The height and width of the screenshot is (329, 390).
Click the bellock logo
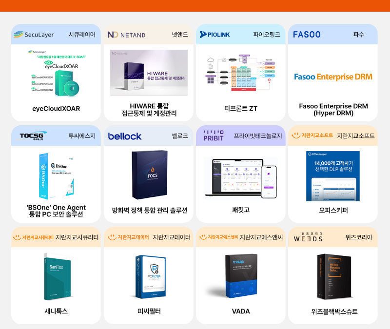[x=125, y=136]
